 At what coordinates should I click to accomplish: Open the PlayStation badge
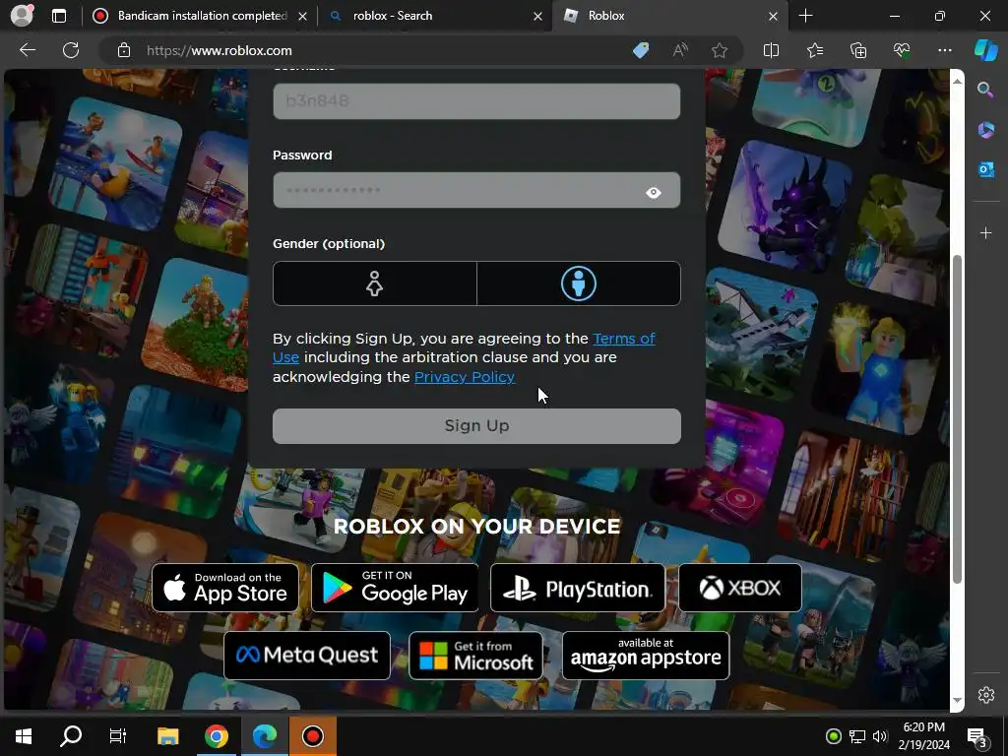point(577,588)
